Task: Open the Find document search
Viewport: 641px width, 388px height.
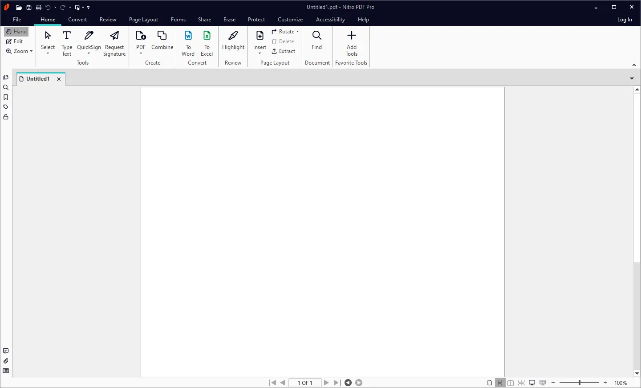Action: coord(316,41)
